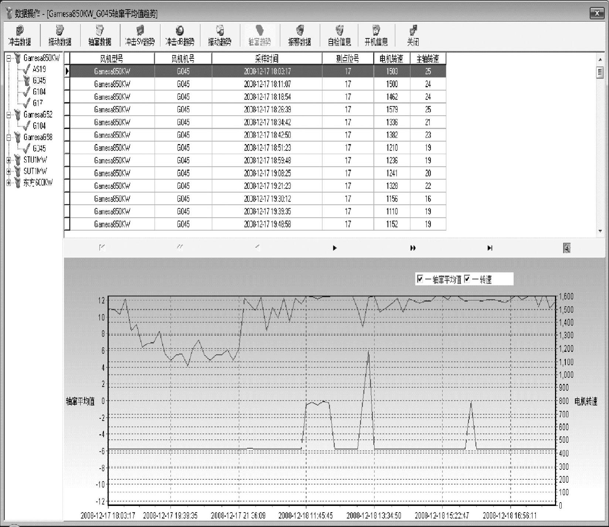Toggle the 轴窜平均值 series checkbox
The width and height of the screenshot is (609, 527).
click(420, 279)
